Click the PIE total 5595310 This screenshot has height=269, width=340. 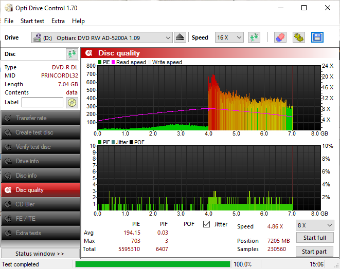coord(129,249)
